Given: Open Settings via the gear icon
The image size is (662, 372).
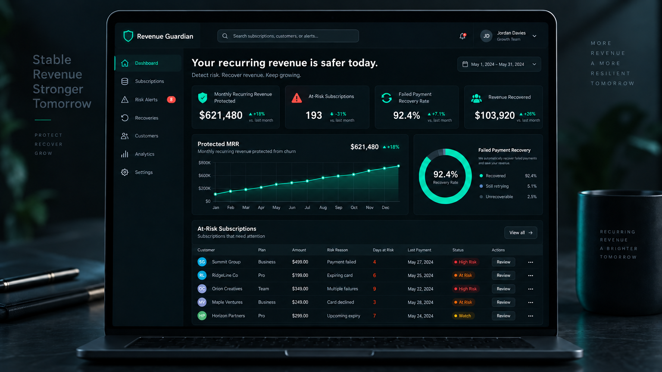Looking at the screenshot, I should pos(125,172).
